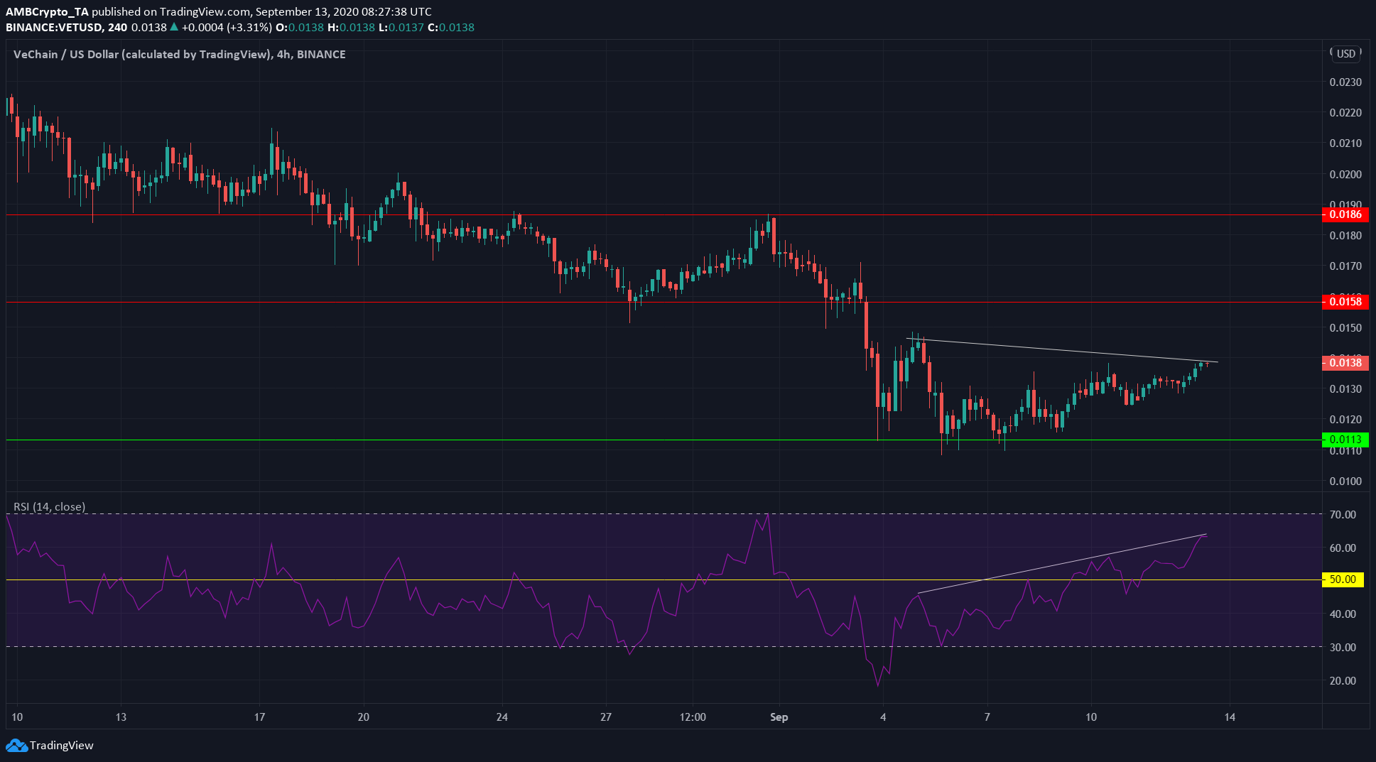
Task: Click the 30.00 RSI axis value
Action: [1343, 648]
